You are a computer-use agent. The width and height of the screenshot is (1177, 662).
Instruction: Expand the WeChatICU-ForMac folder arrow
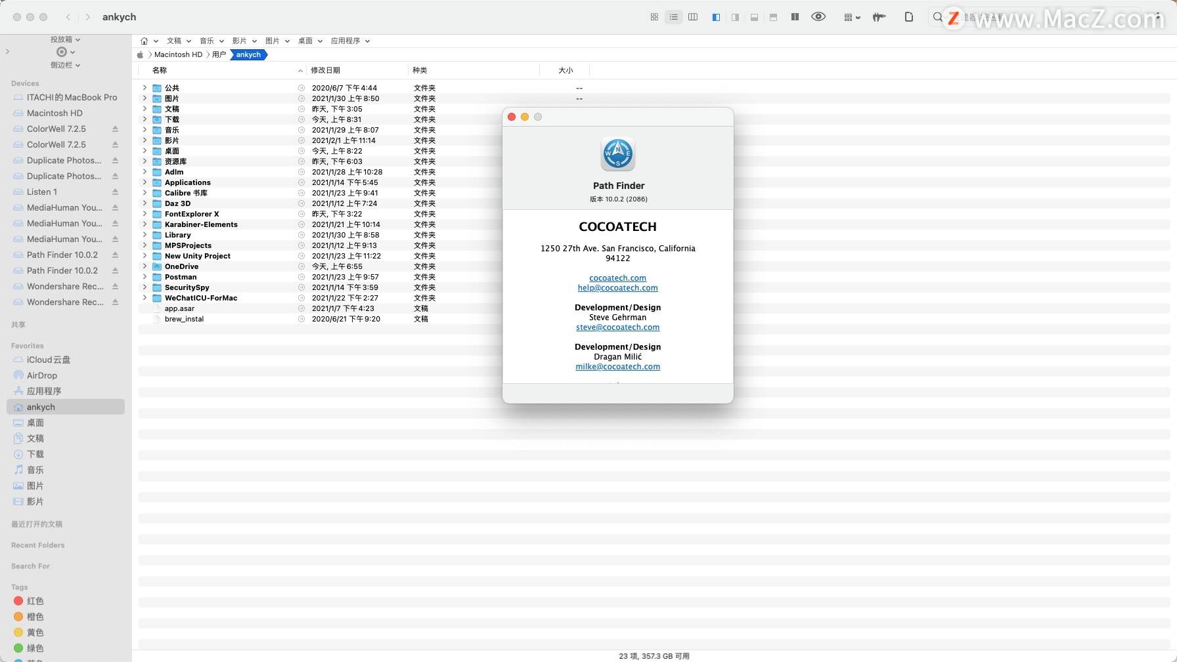144,298
